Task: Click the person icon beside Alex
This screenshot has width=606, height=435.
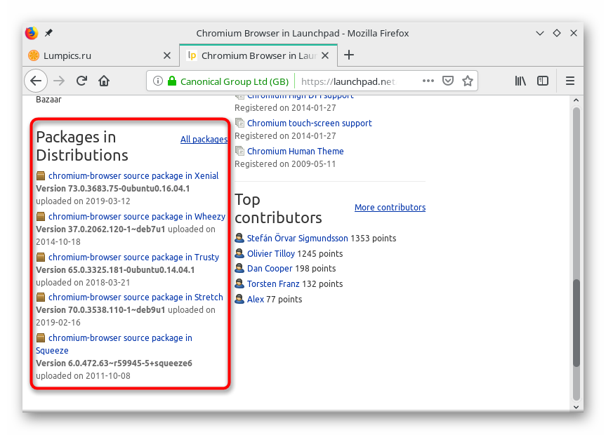Action: point(239,299)
